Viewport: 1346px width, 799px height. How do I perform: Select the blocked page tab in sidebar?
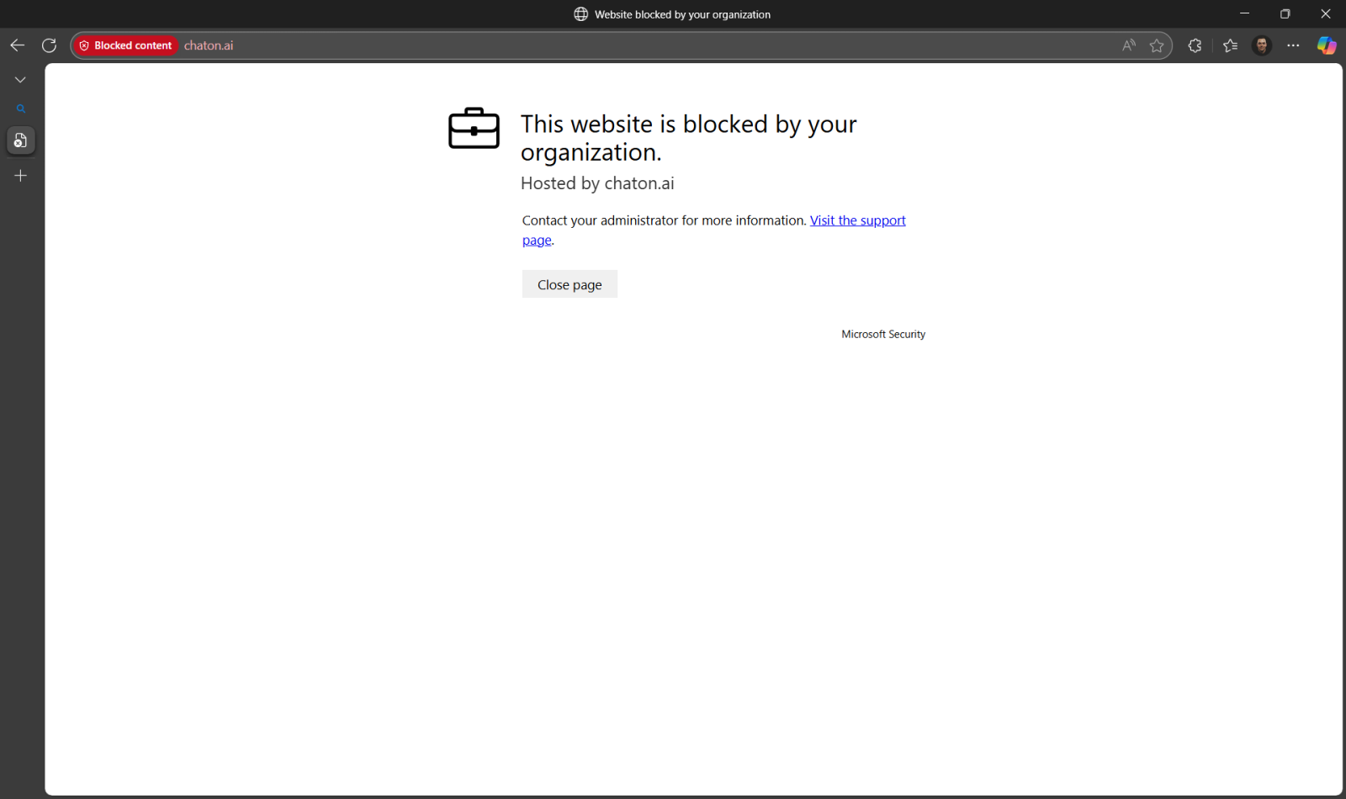coord(20,140)
